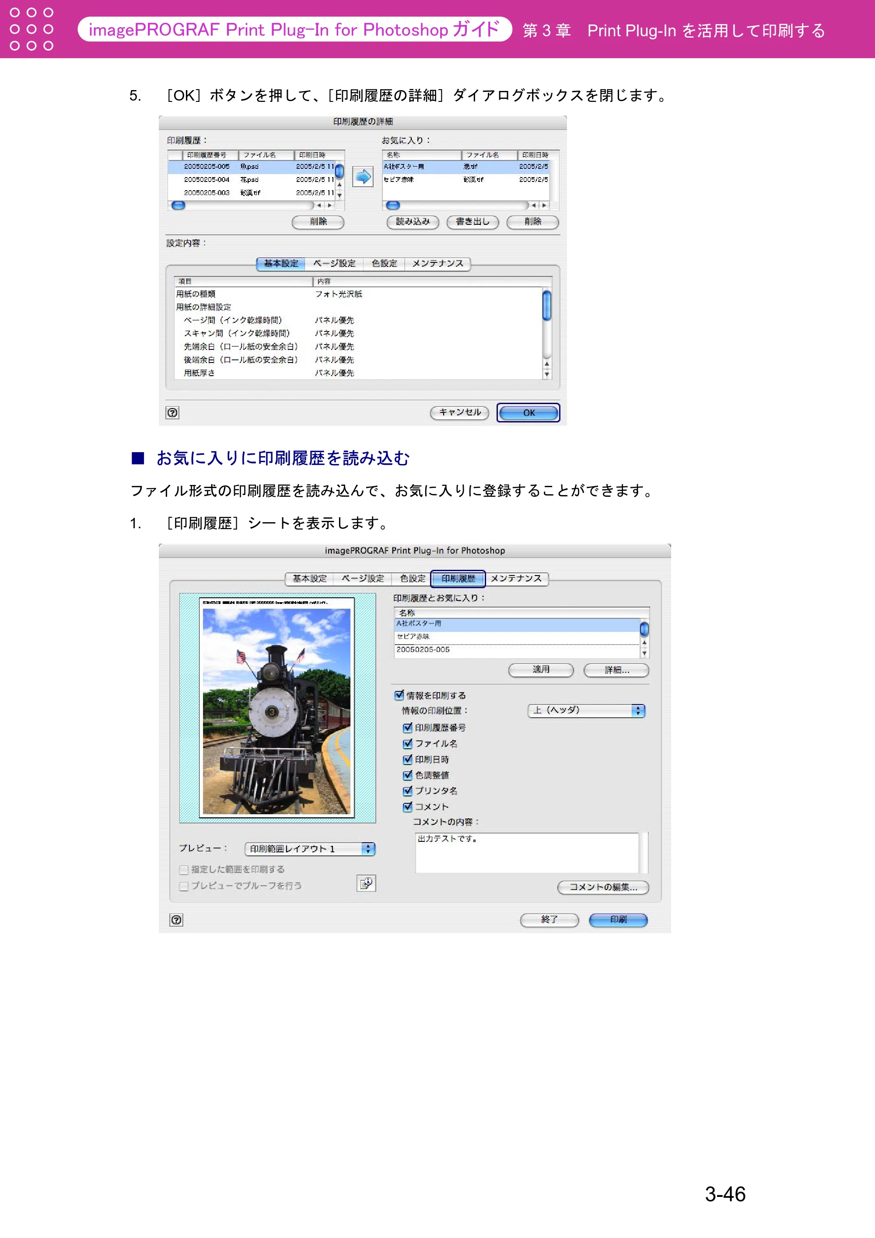Click the 詳細... button
Viewport: 875px width, 1238px height.
point(616,670)
